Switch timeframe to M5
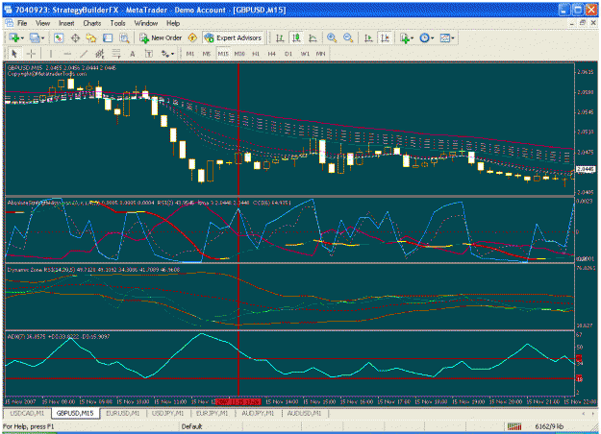The image size is (601, 434). click(x=207, y=54)
